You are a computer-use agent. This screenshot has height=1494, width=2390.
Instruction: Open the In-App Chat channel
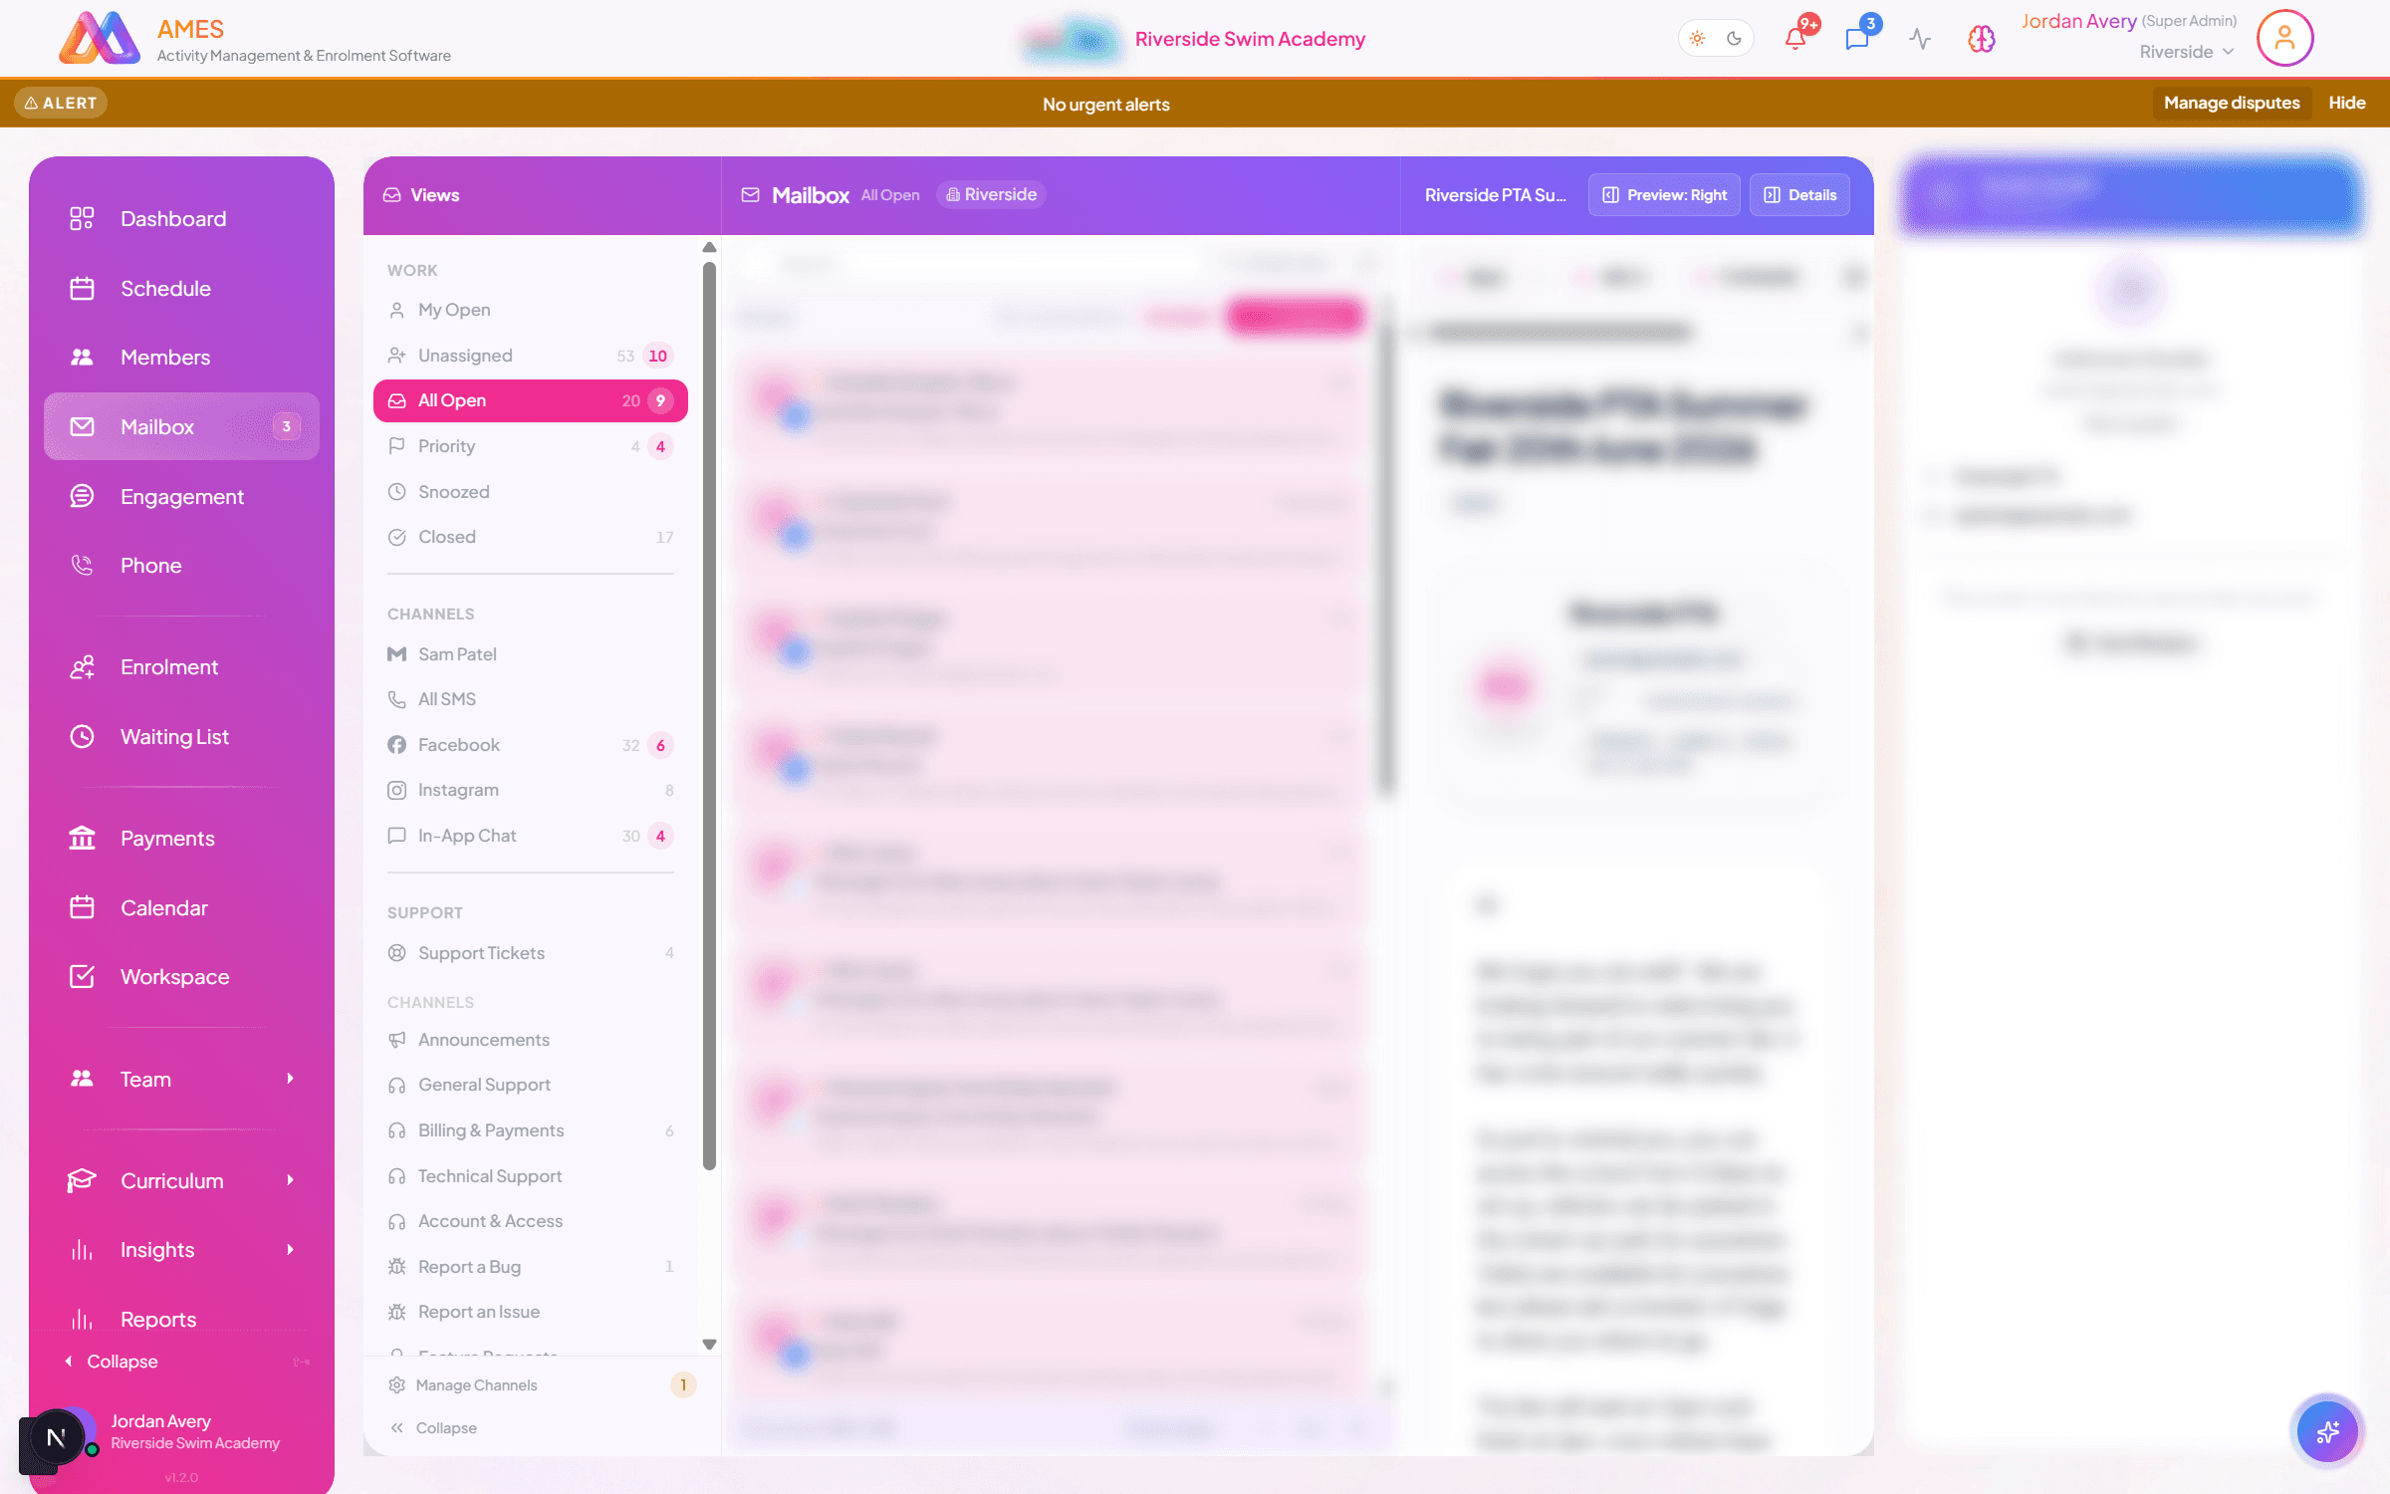pos(531,836)
